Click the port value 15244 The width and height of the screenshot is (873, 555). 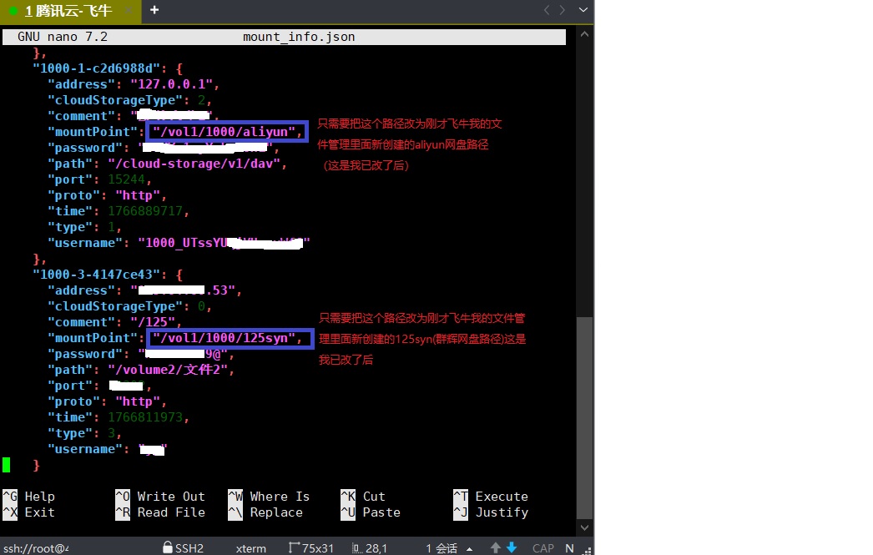pyautogui.click(x=126, y=179)
